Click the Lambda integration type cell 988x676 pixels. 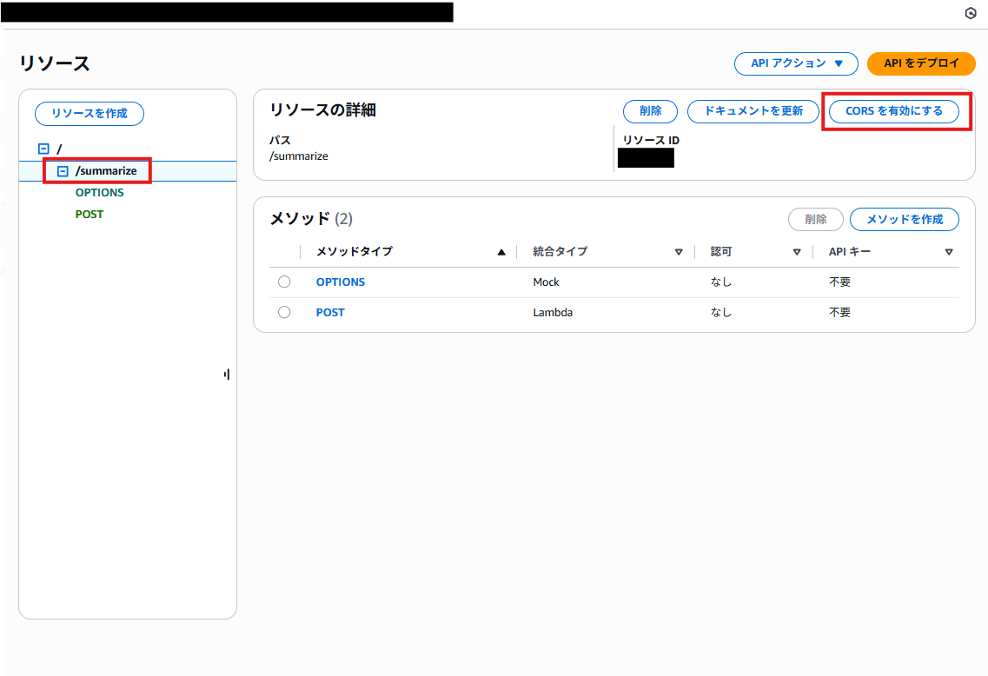(x=553, y=313)
